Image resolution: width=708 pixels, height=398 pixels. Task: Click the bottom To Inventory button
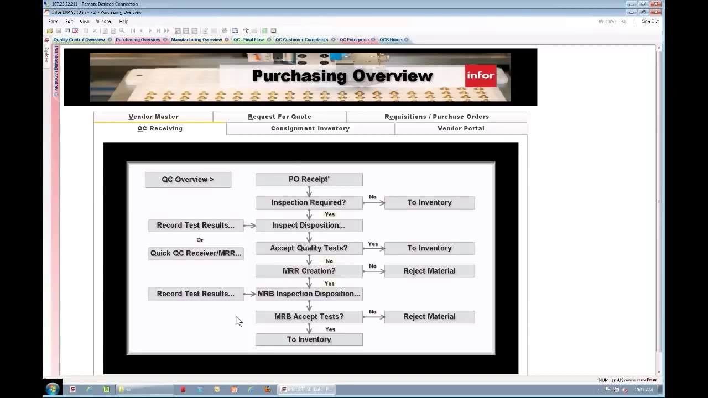point(309,339)
